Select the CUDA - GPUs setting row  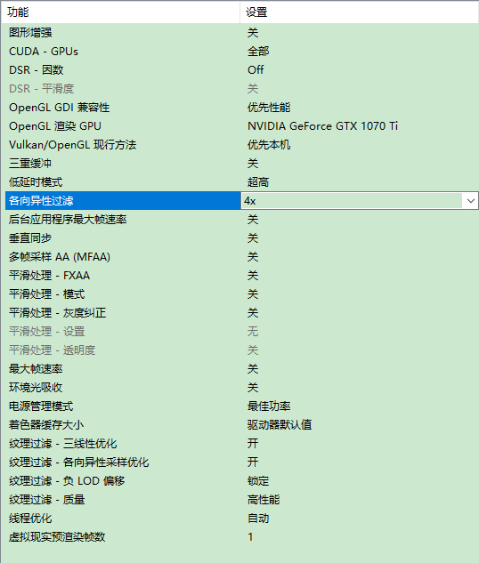240,52
